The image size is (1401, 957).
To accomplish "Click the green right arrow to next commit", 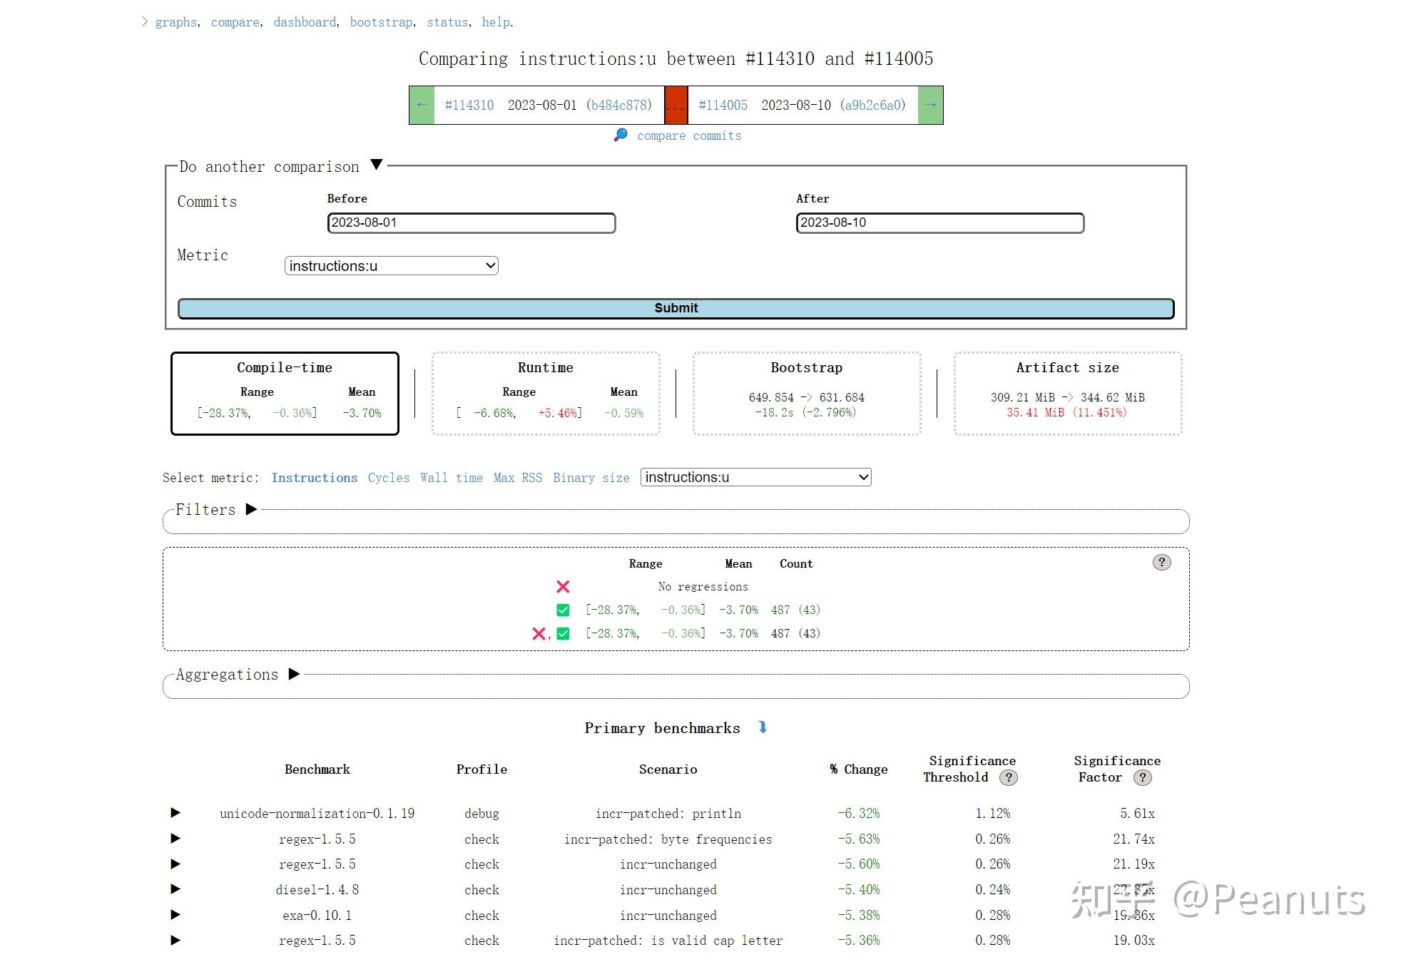I will click(x=931, y=105).
